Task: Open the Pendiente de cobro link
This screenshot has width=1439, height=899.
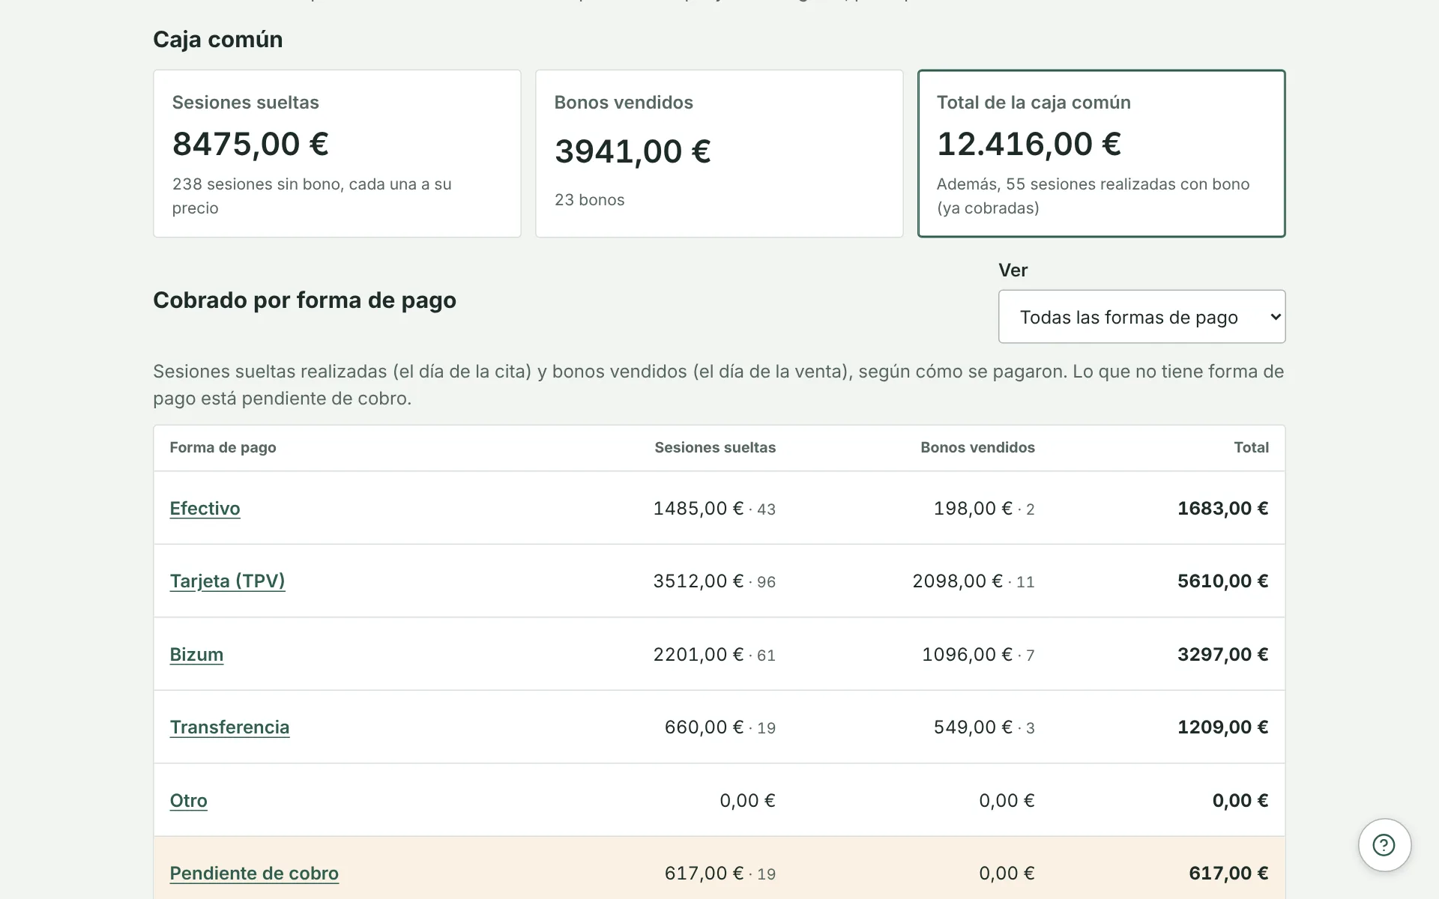Action: 254,873
